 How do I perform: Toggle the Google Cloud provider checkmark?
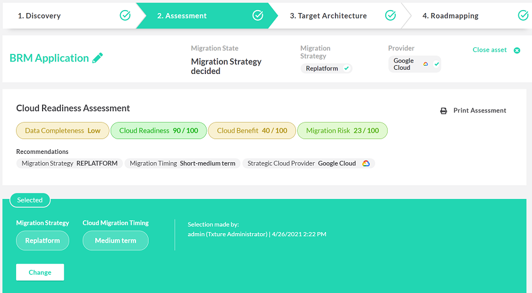[x=437, y=64]
